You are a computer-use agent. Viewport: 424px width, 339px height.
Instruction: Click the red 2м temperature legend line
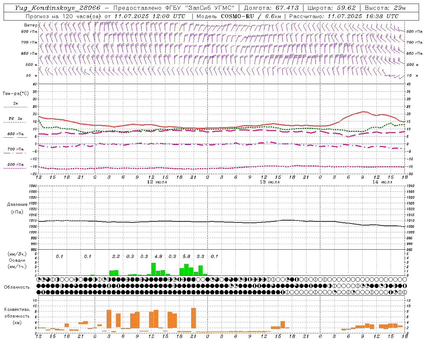tap(15, 107)
